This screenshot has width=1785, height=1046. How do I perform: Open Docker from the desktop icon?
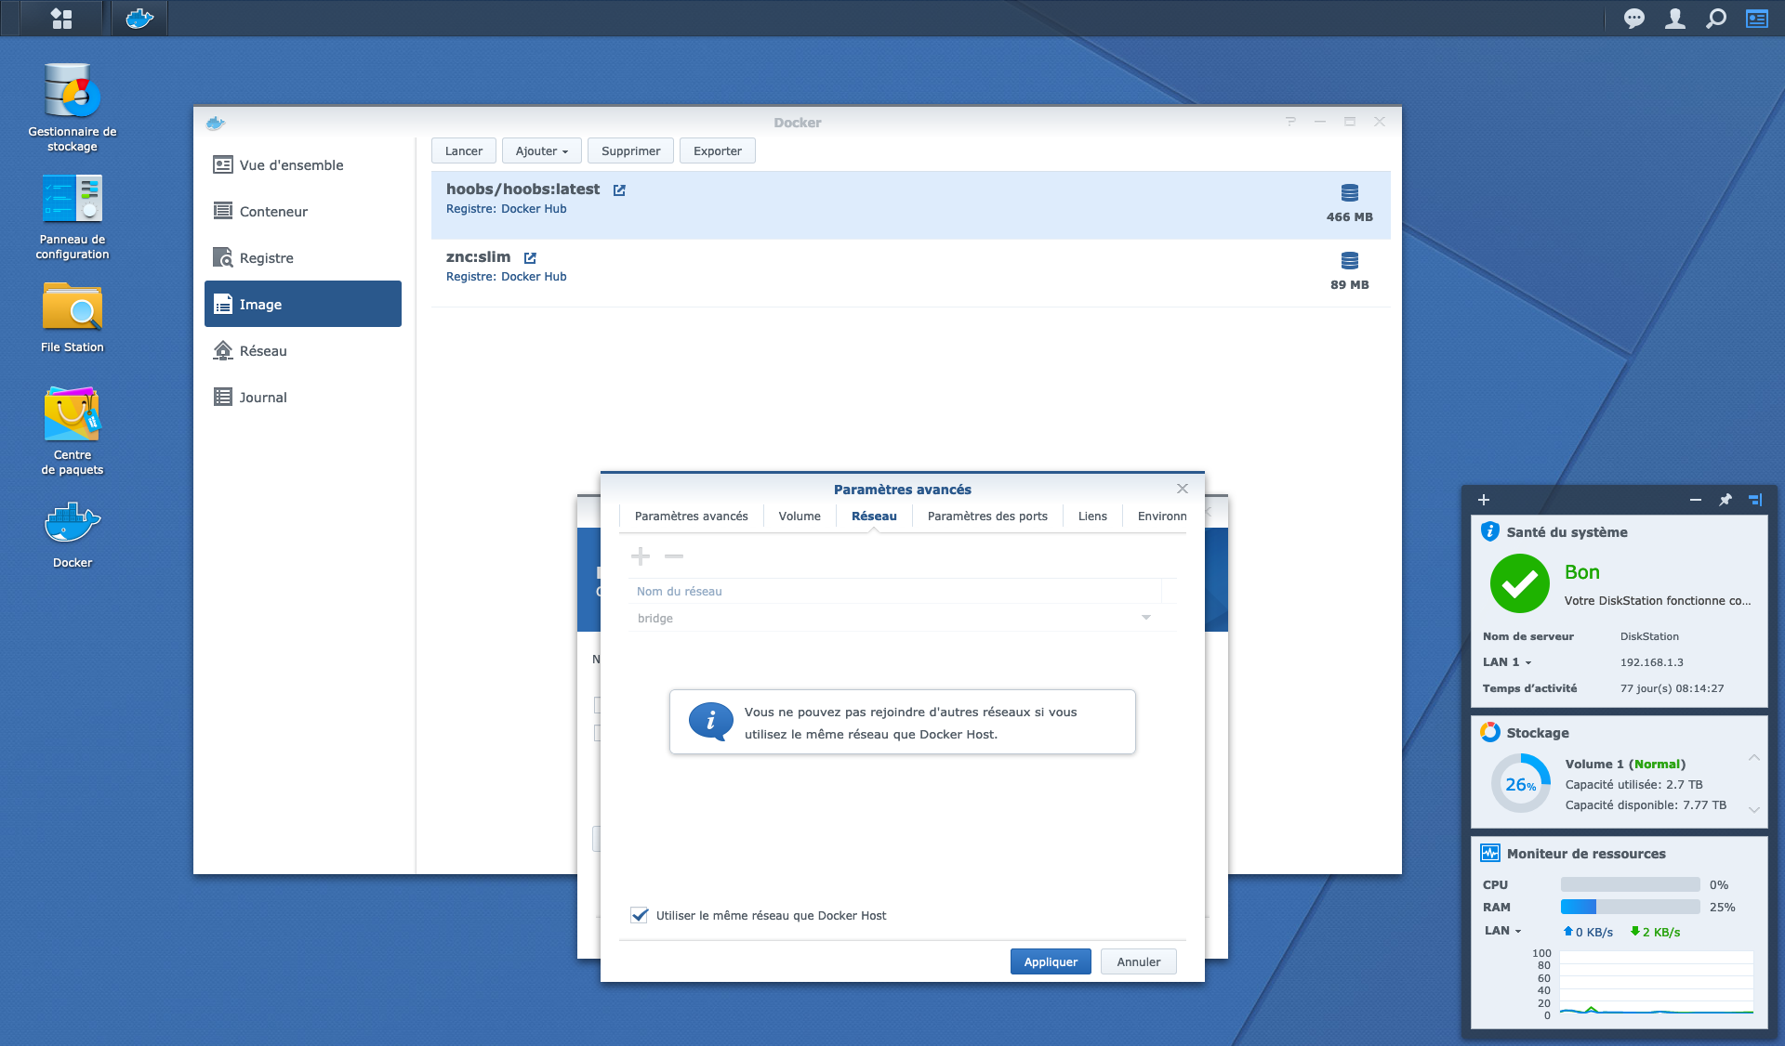coord(73,534)
